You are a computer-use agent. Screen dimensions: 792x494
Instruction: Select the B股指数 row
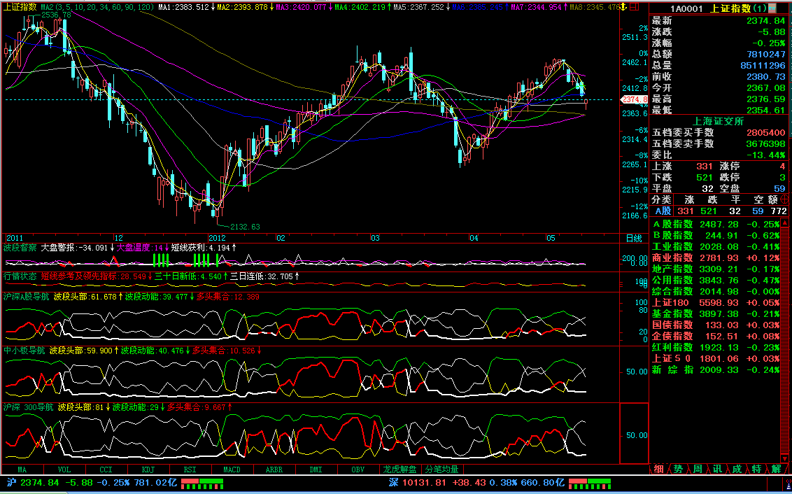(x=715, y=235)
